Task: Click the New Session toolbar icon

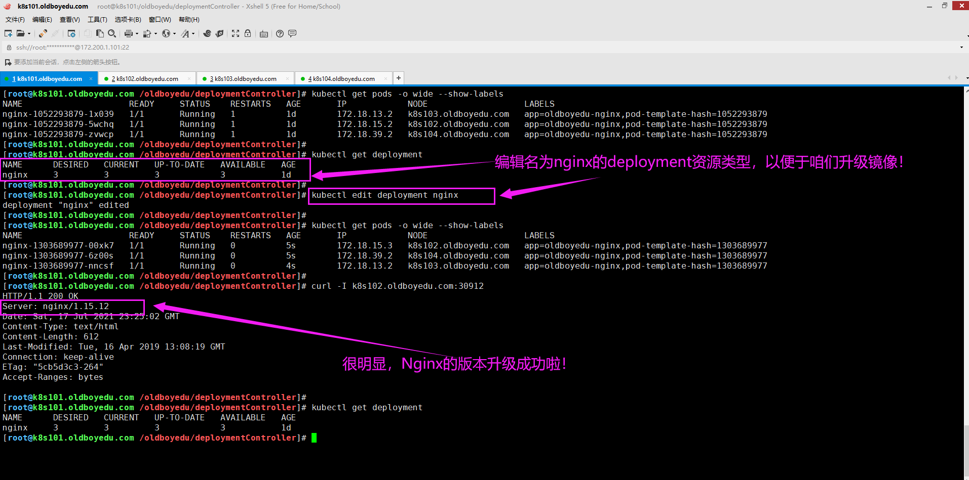Action: (8, 33)
